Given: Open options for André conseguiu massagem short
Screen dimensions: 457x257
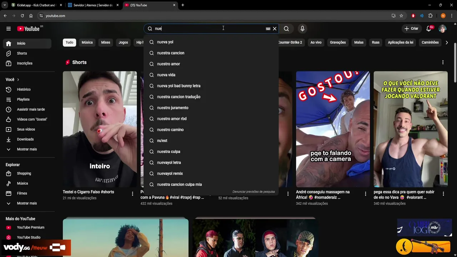Looking at the screenshot, I should (x=365, y=194).
